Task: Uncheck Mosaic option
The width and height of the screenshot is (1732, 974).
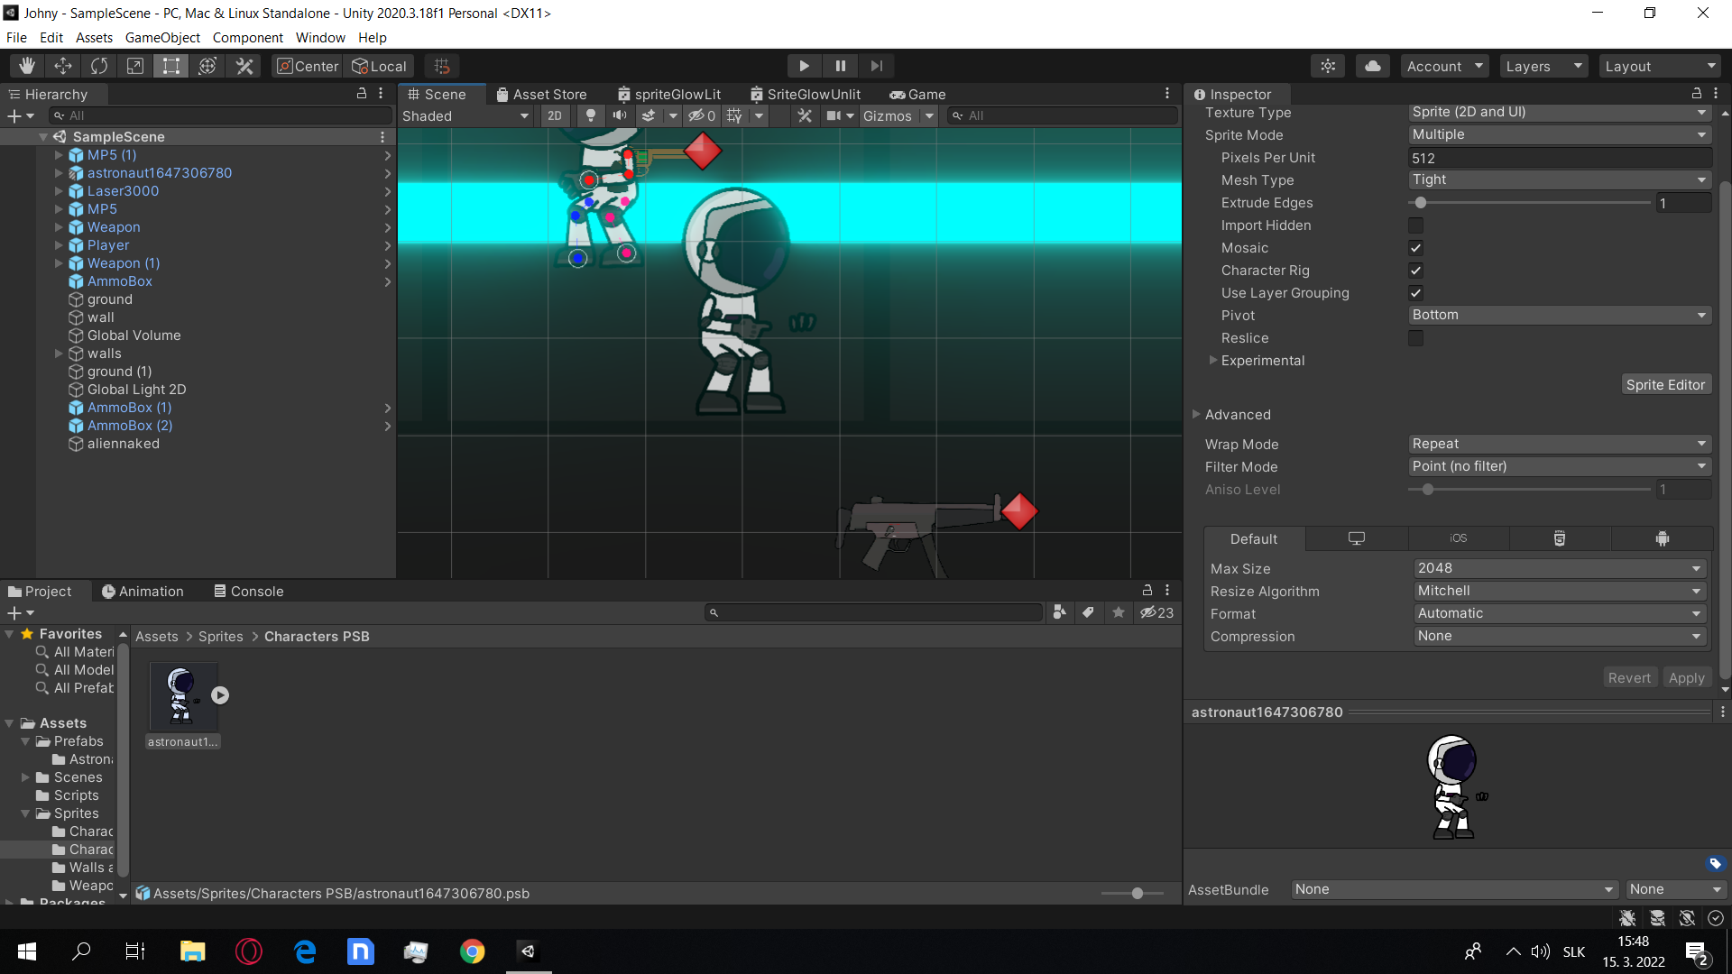Action: pyautogui.click(x=1415, y=248)
